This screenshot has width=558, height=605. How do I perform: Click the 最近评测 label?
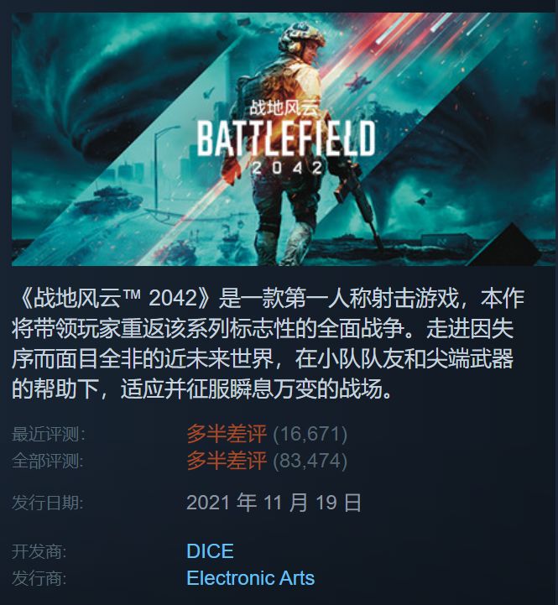tap(49, 434)
